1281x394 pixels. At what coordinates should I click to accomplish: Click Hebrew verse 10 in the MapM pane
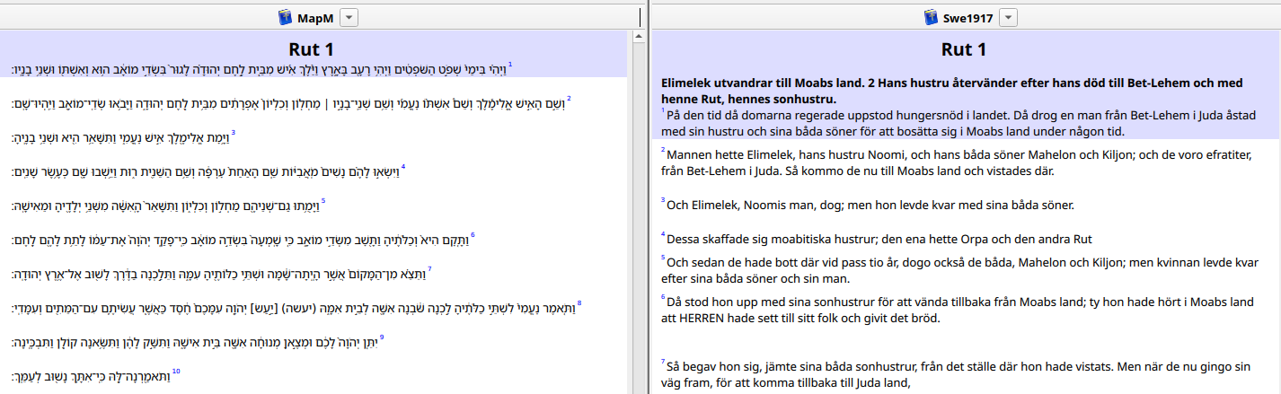(96, 375)
